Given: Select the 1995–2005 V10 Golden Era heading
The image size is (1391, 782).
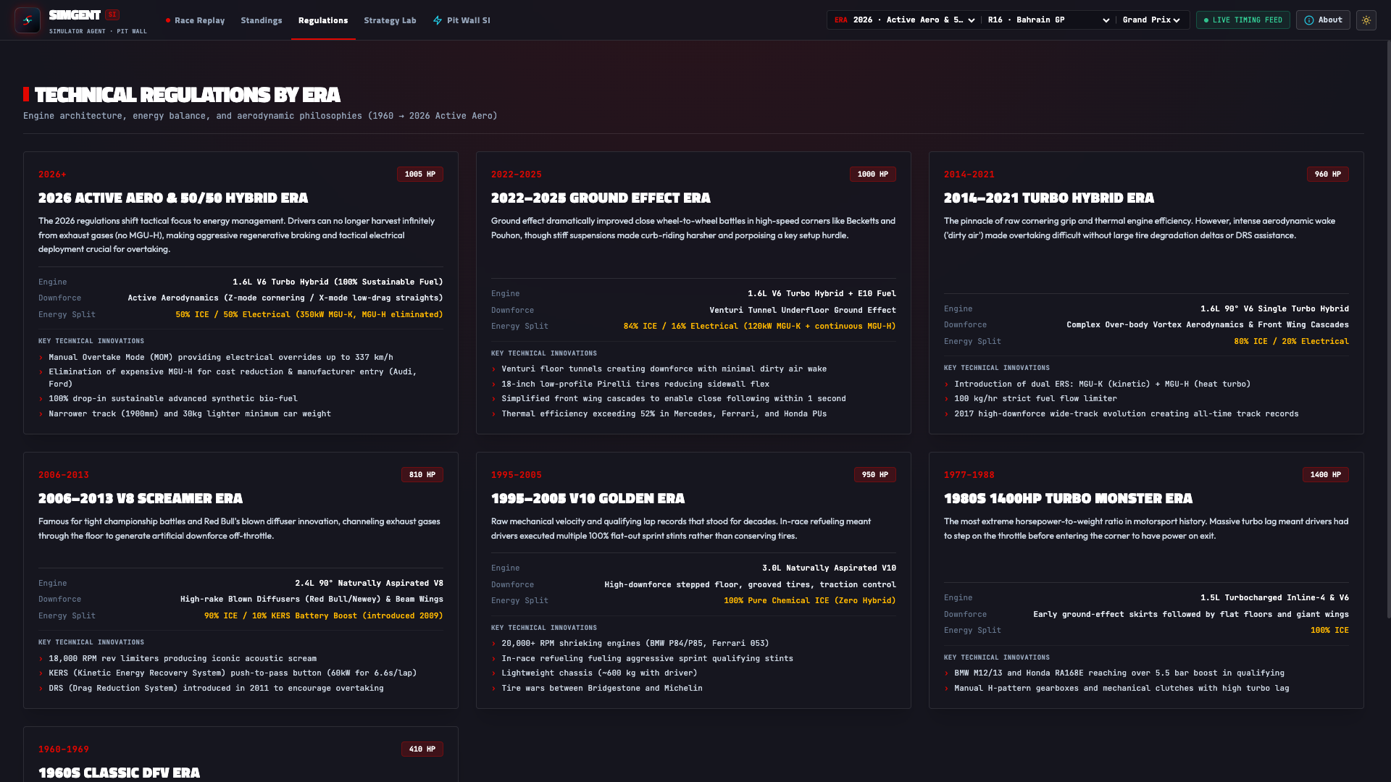Looking at the screenshot, I should [588, 498].
